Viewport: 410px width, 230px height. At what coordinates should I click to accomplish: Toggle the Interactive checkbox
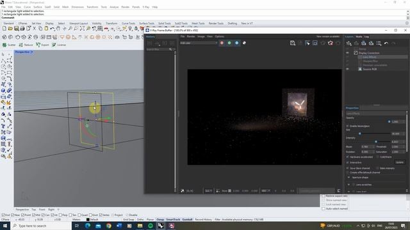pyautogui.click(x=347, y=162)
